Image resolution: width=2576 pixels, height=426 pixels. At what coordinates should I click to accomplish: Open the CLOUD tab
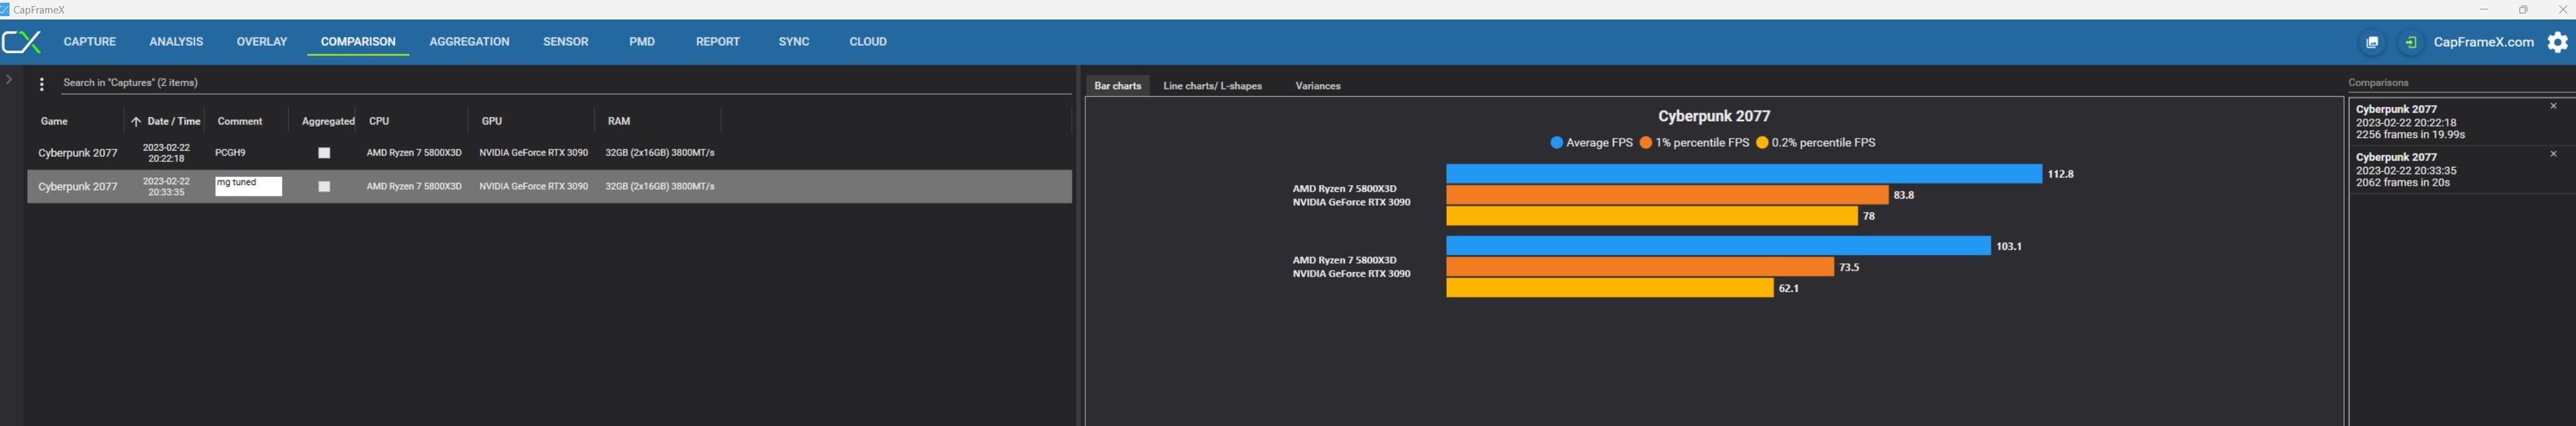click(x=868, y=42)
